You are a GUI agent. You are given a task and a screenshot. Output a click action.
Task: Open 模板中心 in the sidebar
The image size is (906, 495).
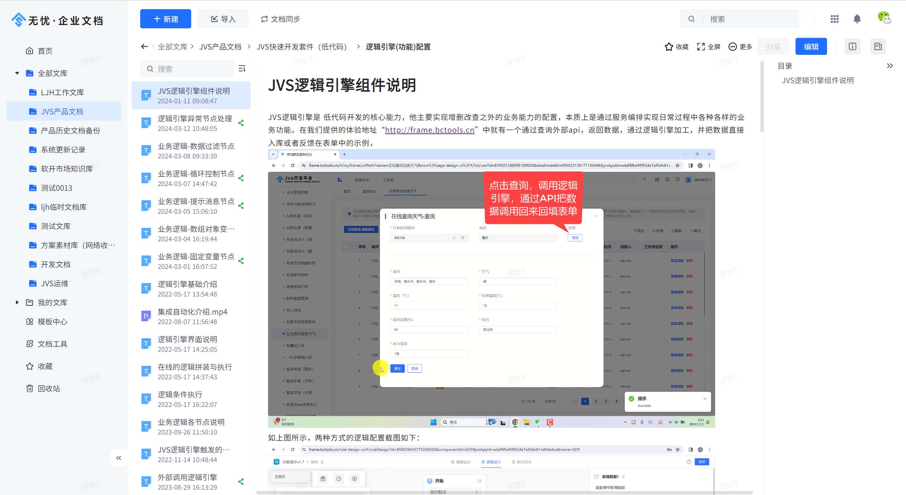[x=52, y=322]
